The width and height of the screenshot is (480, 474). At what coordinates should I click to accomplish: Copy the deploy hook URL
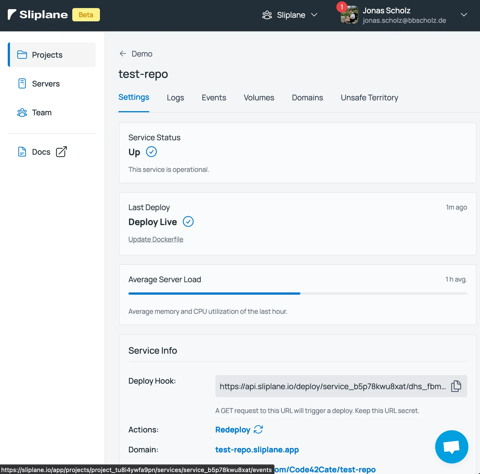coord(456,386)
